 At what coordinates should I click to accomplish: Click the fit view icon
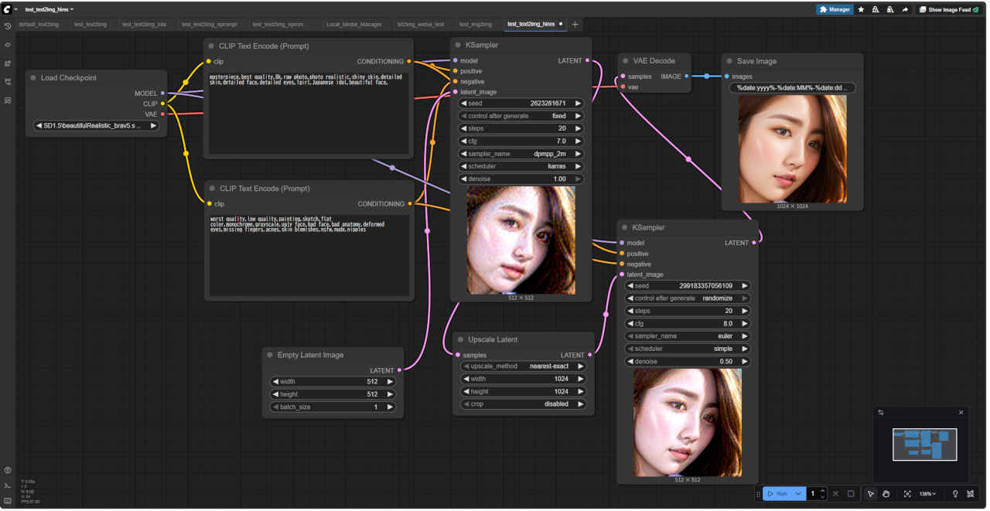tap(907, 494)
